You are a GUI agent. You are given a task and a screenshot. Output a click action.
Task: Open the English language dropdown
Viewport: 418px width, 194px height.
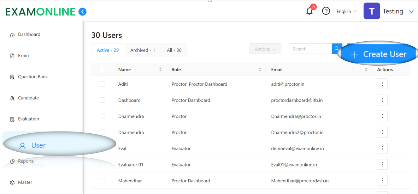click(346, 11)
